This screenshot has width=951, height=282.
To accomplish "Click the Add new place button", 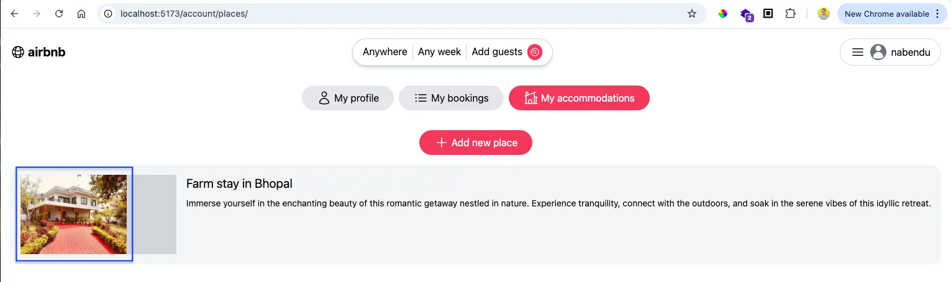I will tap(476, 143).
